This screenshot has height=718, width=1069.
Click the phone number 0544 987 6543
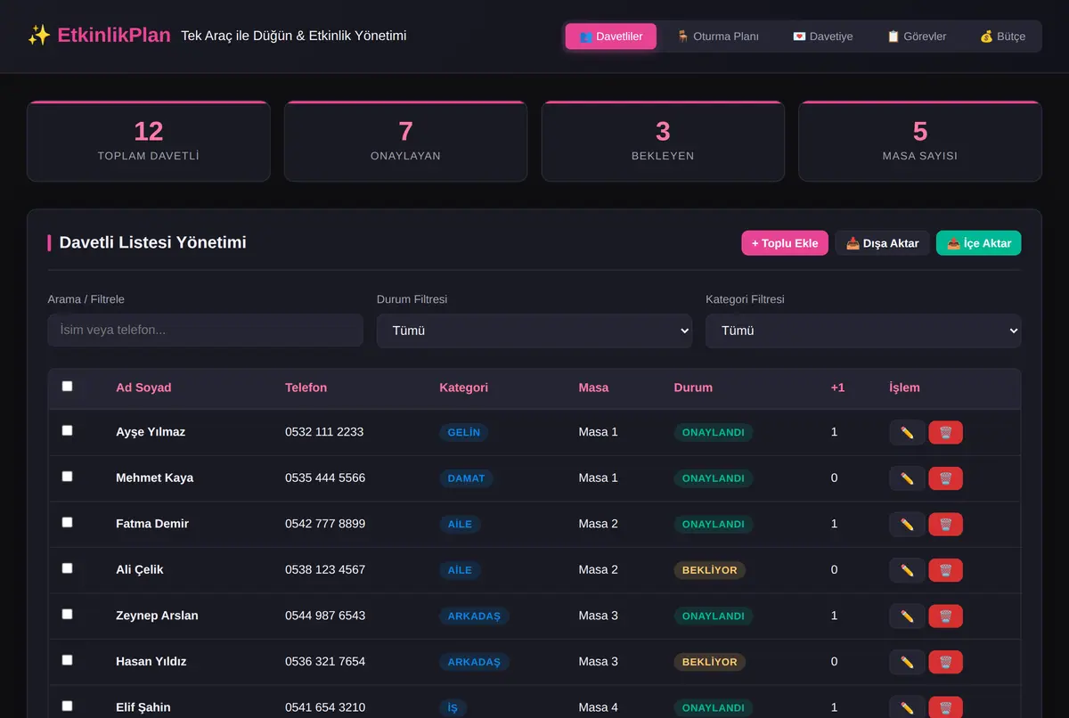pos(325,616)
